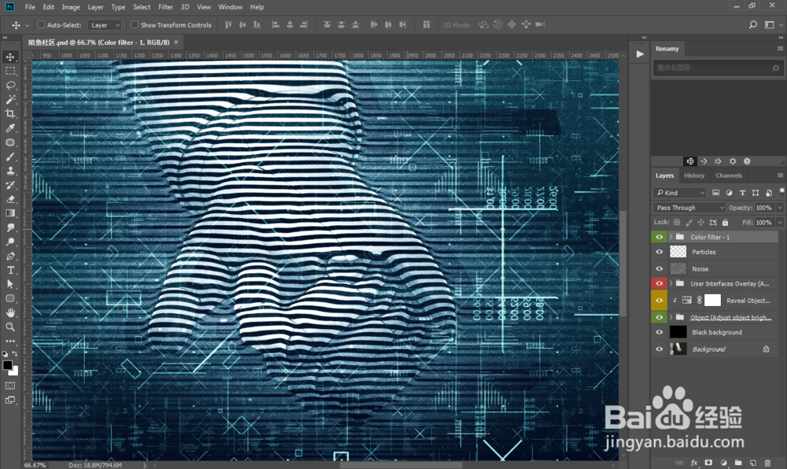Open the Fill slider dropdown arrow
The width and height of the screenshot is (787, 469).
click(780, 222)
